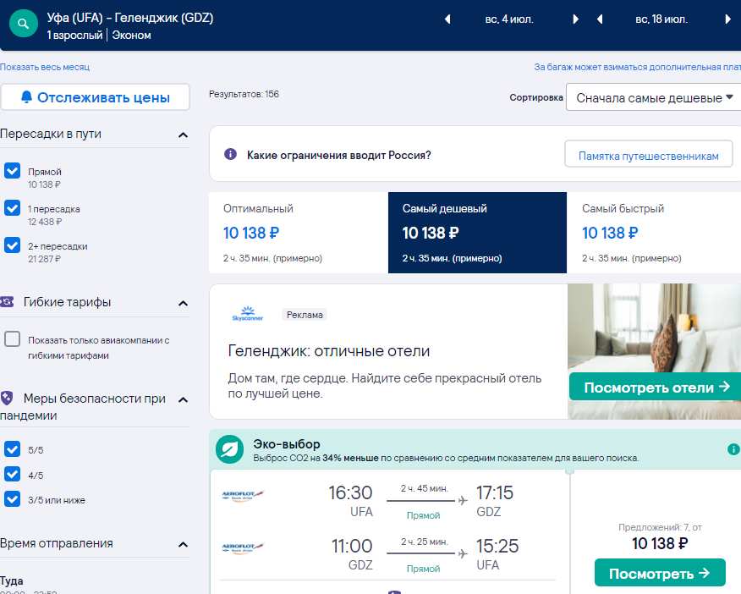Screen dimensions: 741x594
Task: Go to next return date after 18 июл.
Action: point(727,19)
